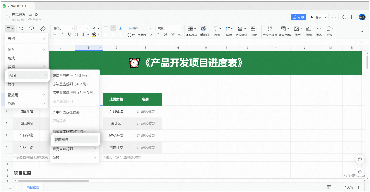Click the 数据验证 data validation icon
Viewport: 370px width, 192px height.
click(x=241, y=31)
